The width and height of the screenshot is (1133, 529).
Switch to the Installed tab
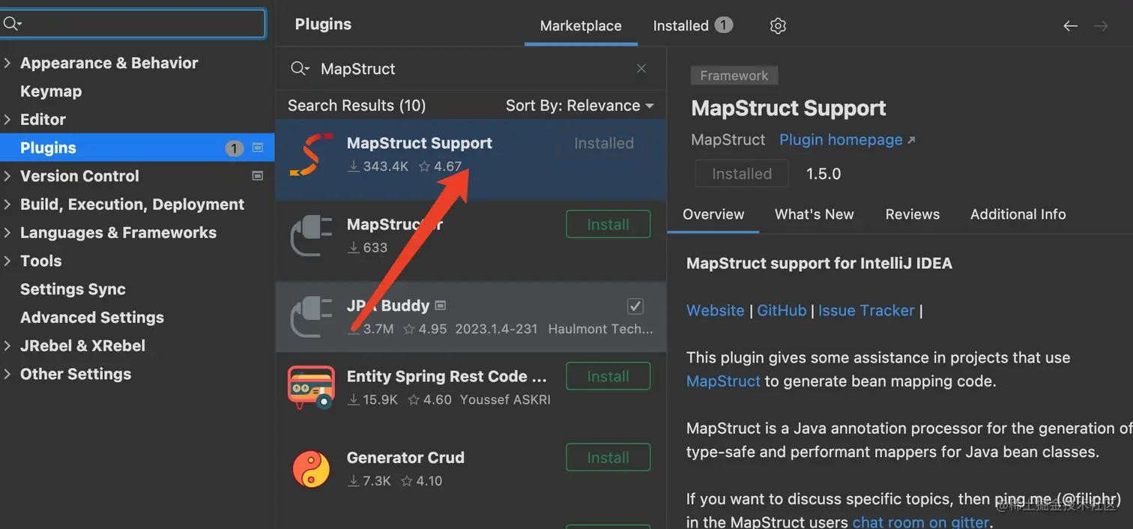(680, 25)
